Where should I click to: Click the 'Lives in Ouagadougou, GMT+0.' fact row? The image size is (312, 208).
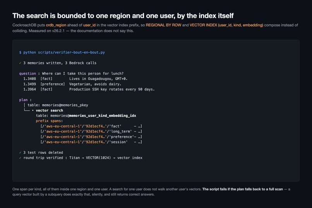tap(75, 79)
